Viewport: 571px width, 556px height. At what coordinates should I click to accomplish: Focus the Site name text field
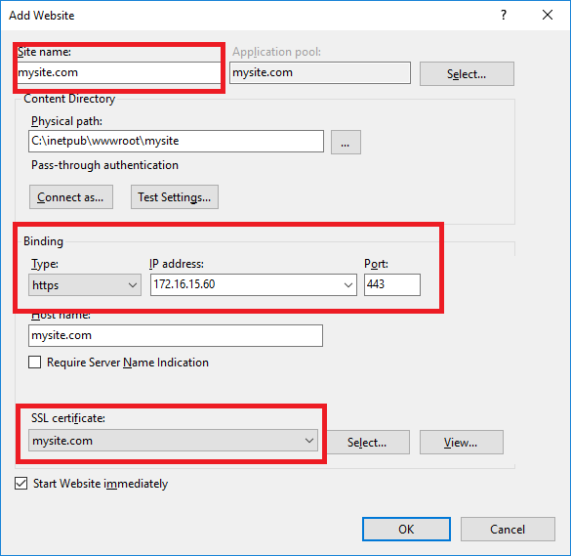coord(118,72)
